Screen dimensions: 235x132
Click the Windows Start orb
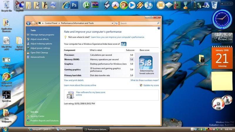(x=5, y=129)
